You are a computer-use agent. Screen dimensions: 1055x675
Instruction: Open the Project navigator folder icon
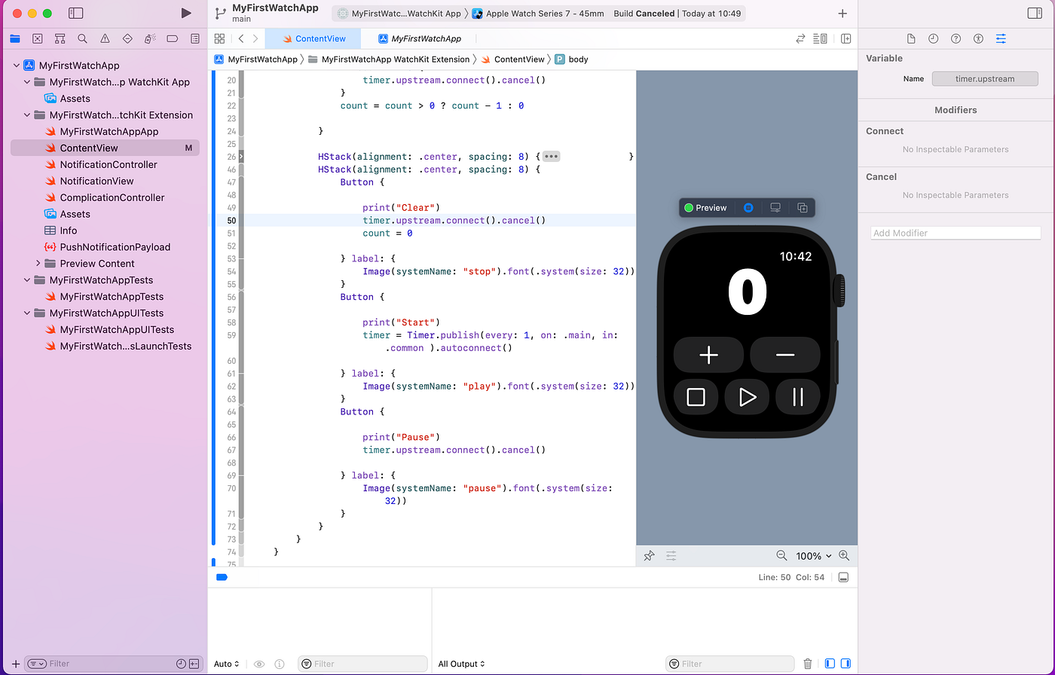tap(15, 38)
